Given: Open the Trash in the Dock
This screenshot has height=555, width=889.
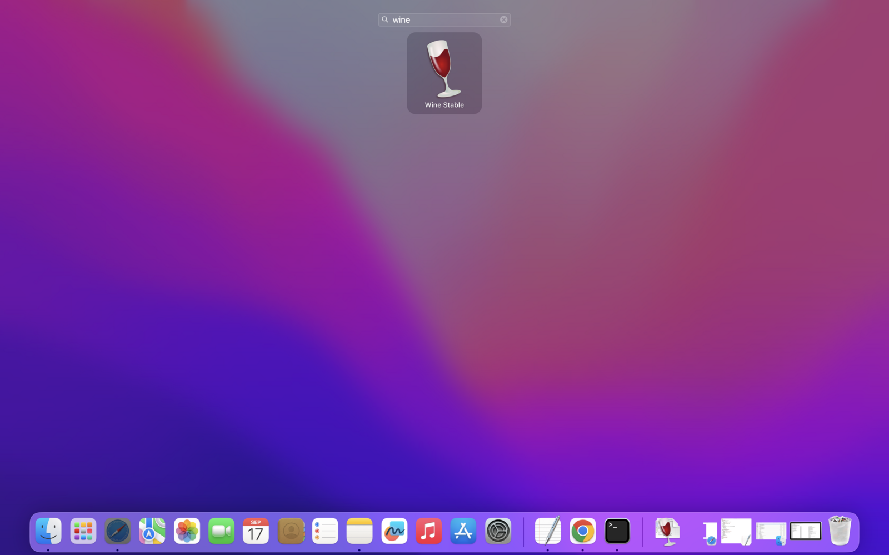Looking at the screenshot, I should (840, 531).
